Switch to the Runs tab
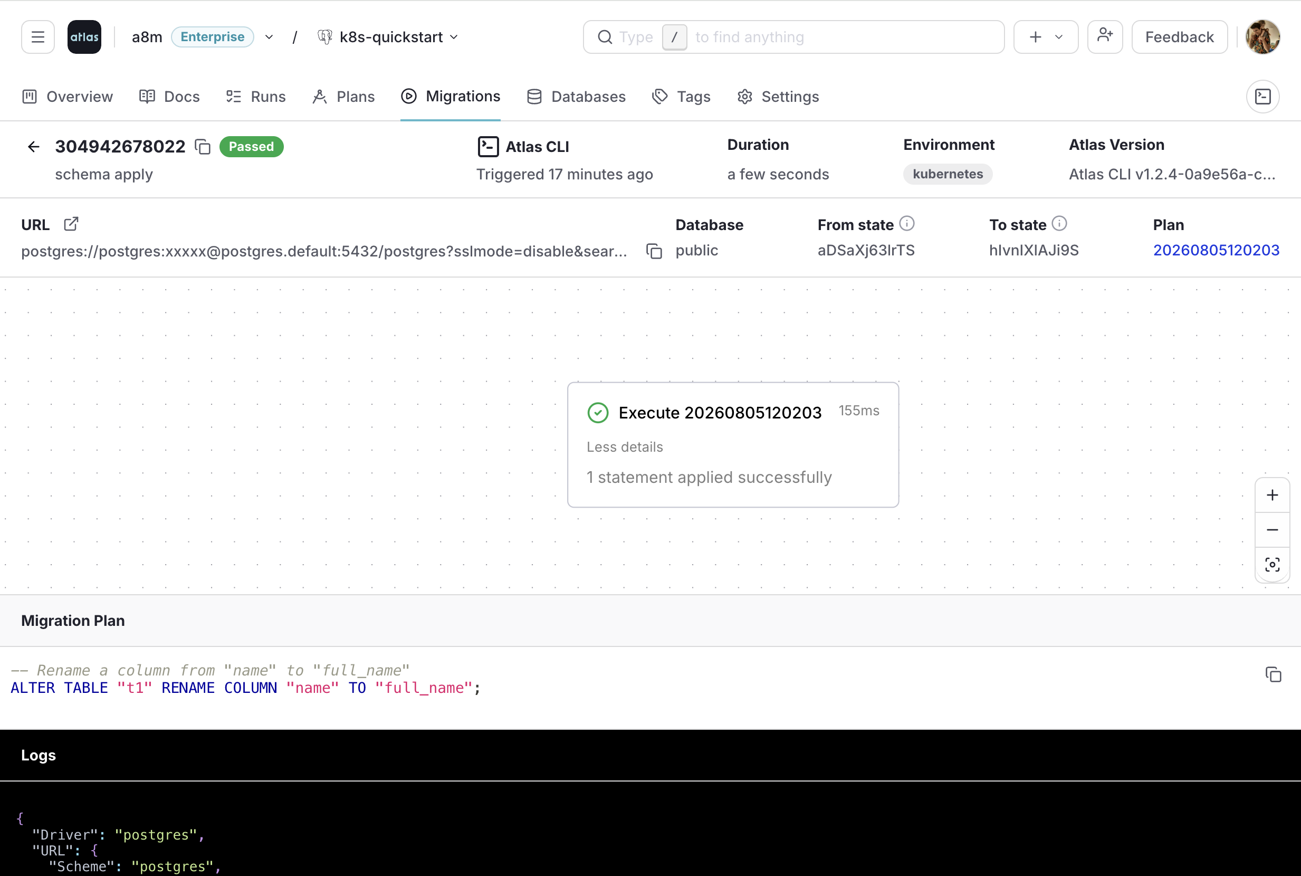The width and height of the screenshot is (1301, 876). (x=256, y=97)
